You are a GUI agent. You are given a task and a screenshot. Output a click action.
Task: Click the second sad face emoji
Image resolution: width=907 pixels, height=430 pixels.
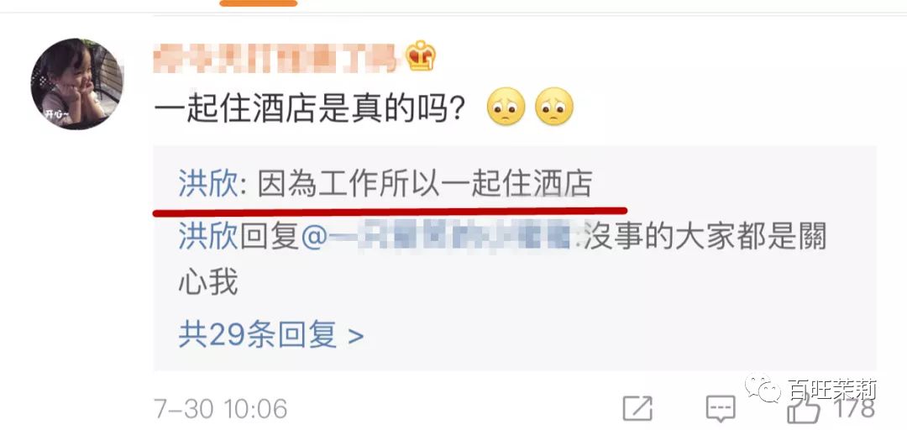(554, 107)
